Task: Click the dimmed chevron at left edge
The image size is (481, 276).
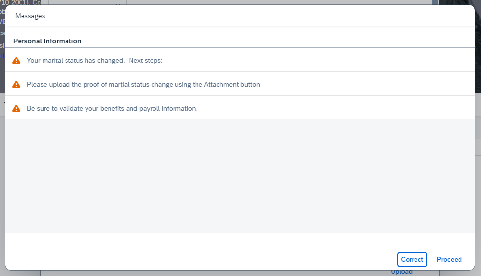Action: pyautogui.click(x=4, y=103)
